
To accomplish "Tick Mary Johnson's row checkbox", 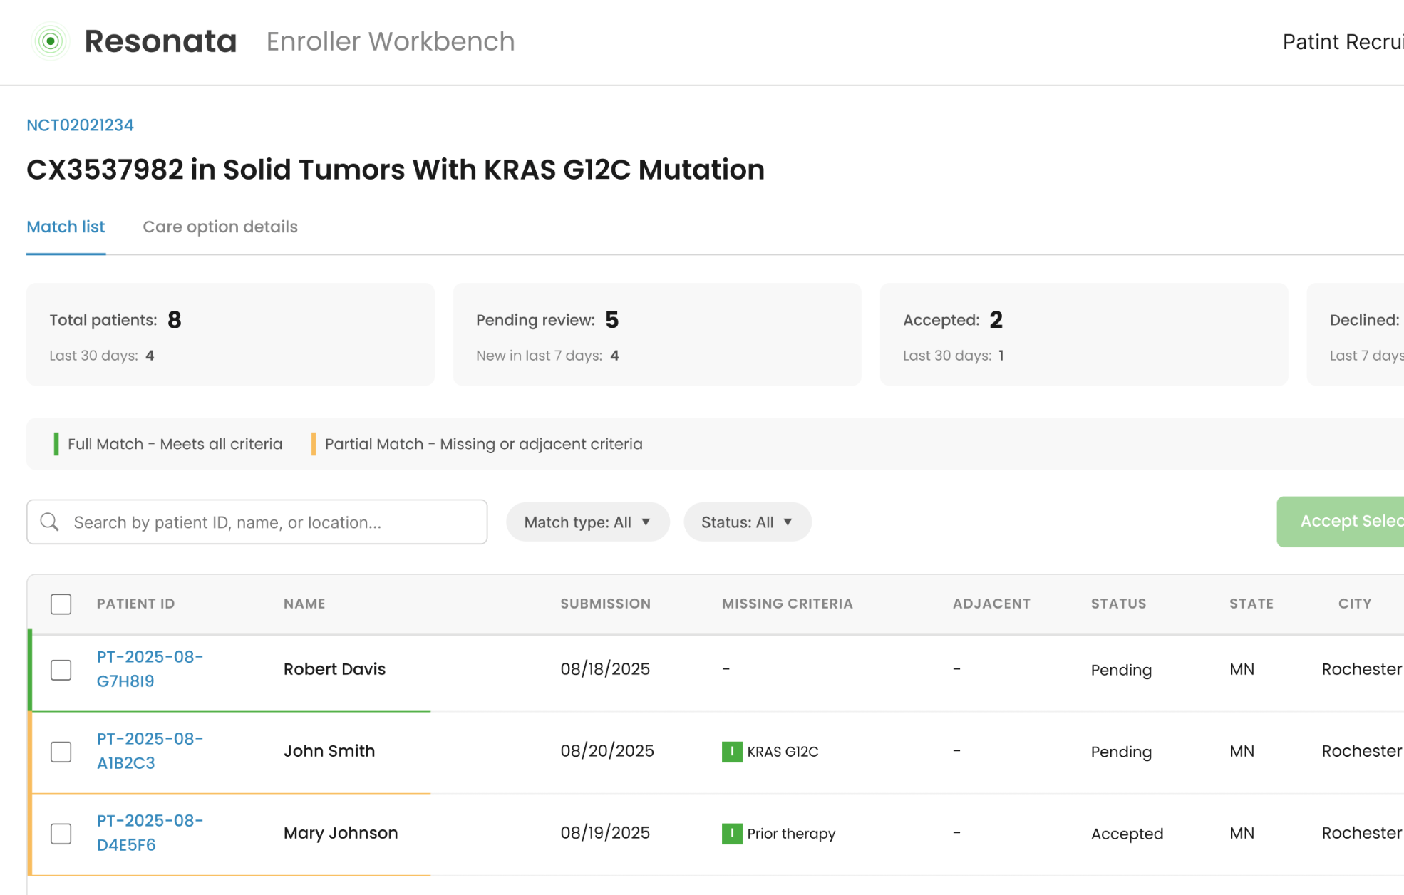I will click(x=61, y=833).
